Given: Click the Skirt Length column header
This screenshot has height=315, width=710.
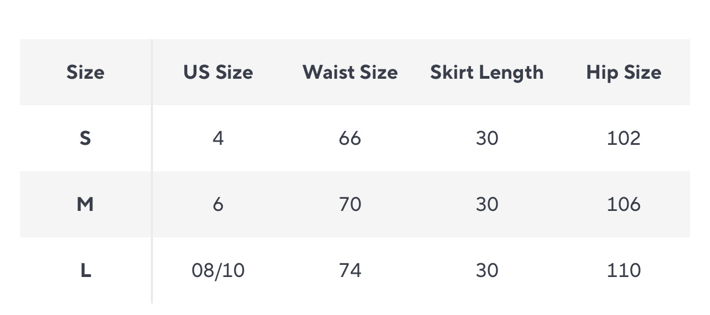Looking at the screenshot, I should (x=487, y=72).
